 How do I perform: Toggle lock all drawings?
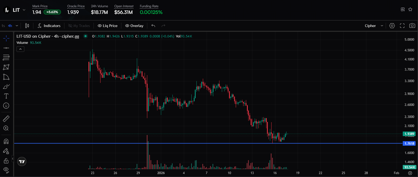click(x=6, y=161)
